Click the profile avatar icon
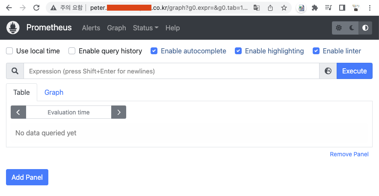 [356, 8]
